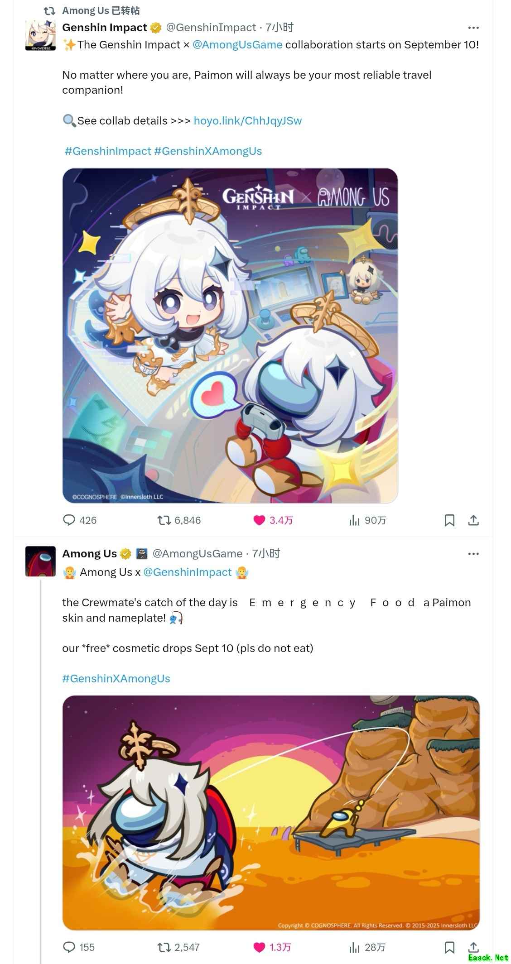Open the #GenshinImpact hashtag

108,151
